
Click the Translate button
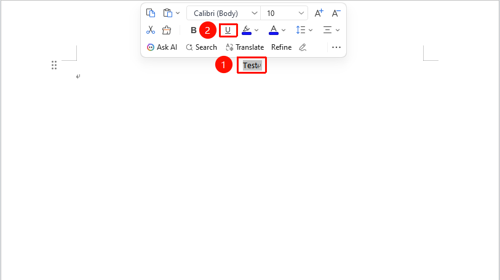(x=245, y=47)
